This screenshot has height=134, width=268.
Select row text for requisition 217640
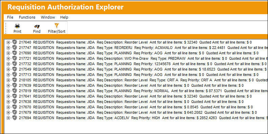[135, 42]
